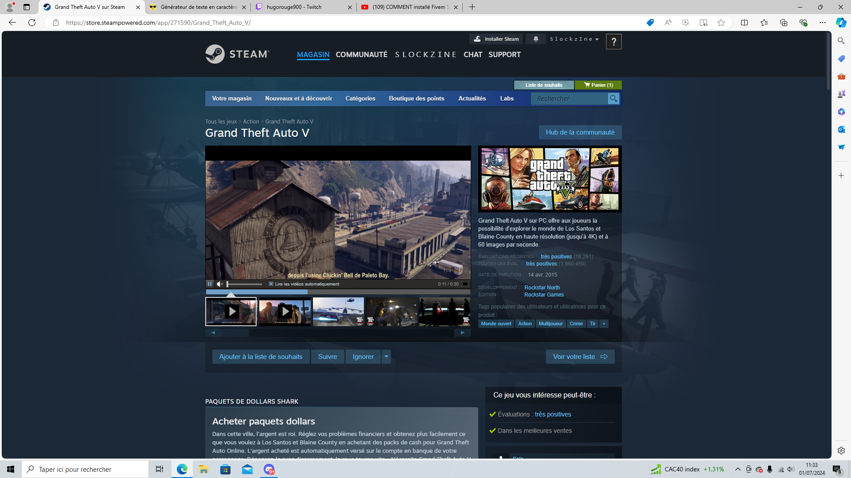
Task: Go back to the previous page
Action: coord(12,23)
